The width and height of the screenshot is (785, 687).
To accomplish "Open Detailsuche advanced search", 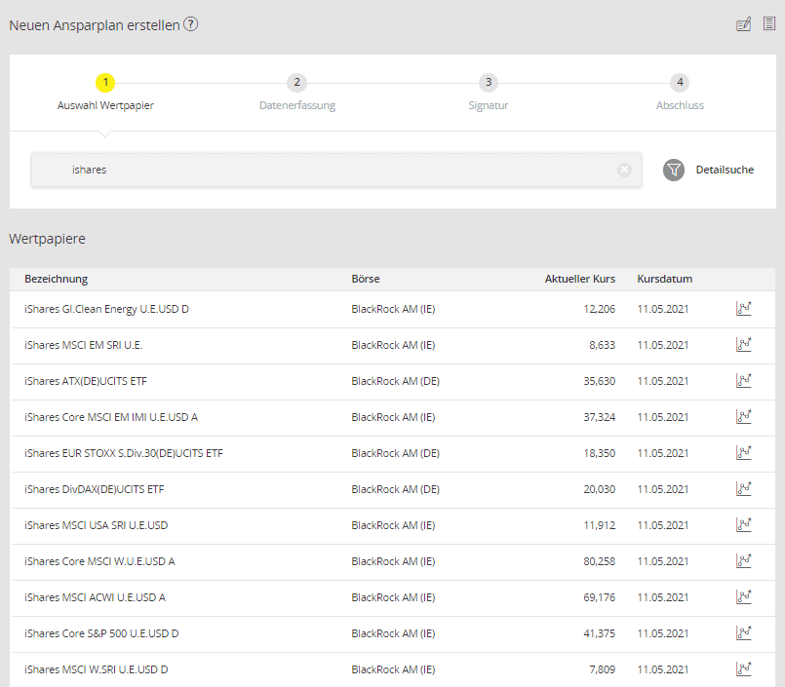I will (724, 170).
